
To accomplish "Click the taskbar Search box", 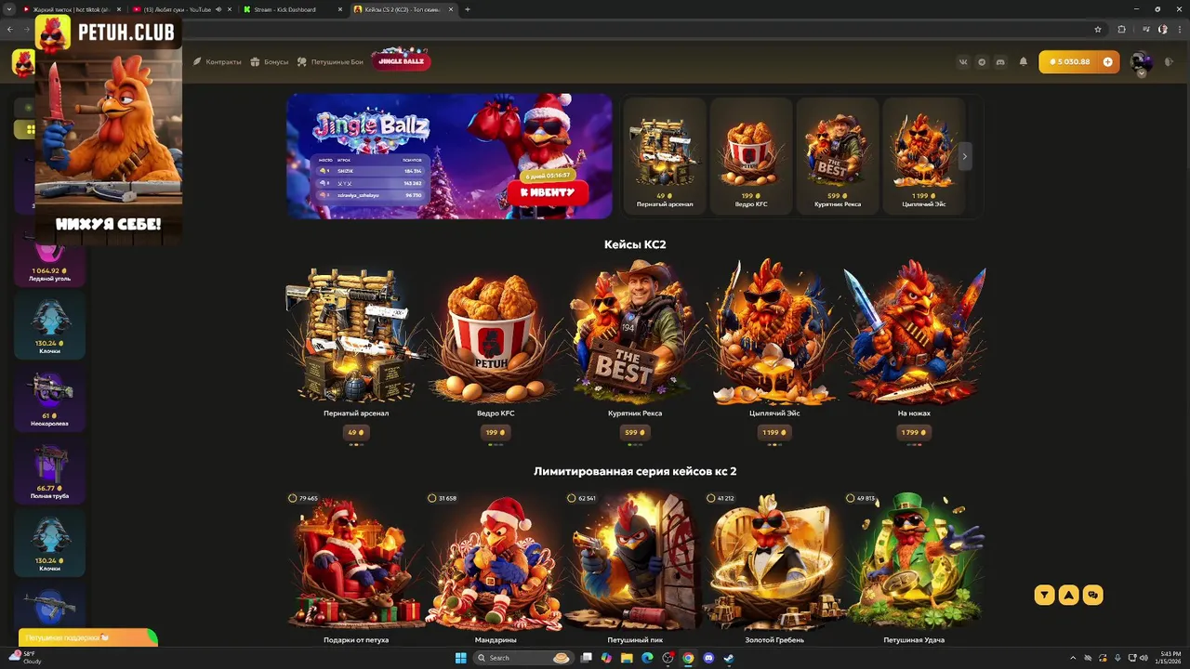I will point(523,658).
